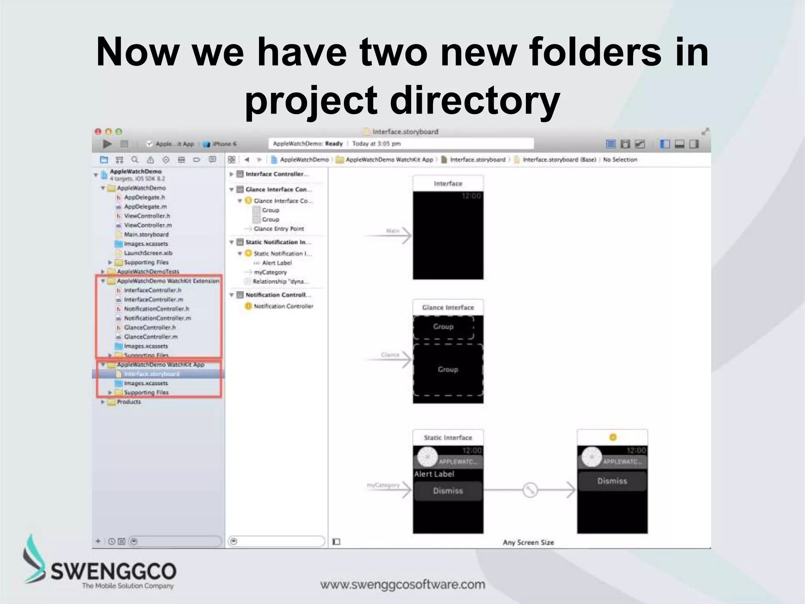Screen dimensions: 805x604
Task: Collapse AppleWatchDemo WatchKit Extension folder
Action: (103, 281)
